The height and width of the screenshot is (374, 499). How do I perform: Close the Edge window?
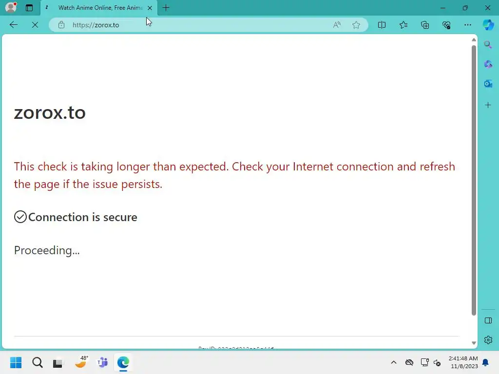point(487,8)
